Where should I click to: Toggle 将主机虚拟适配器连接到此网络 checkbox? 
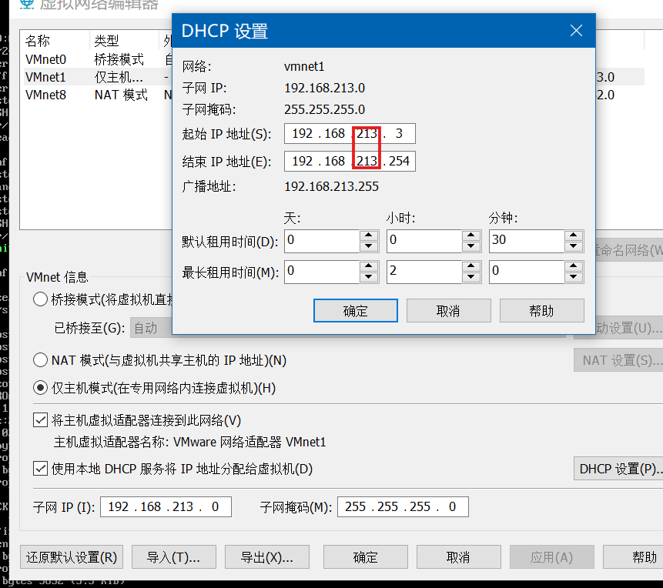click(40, 420)
